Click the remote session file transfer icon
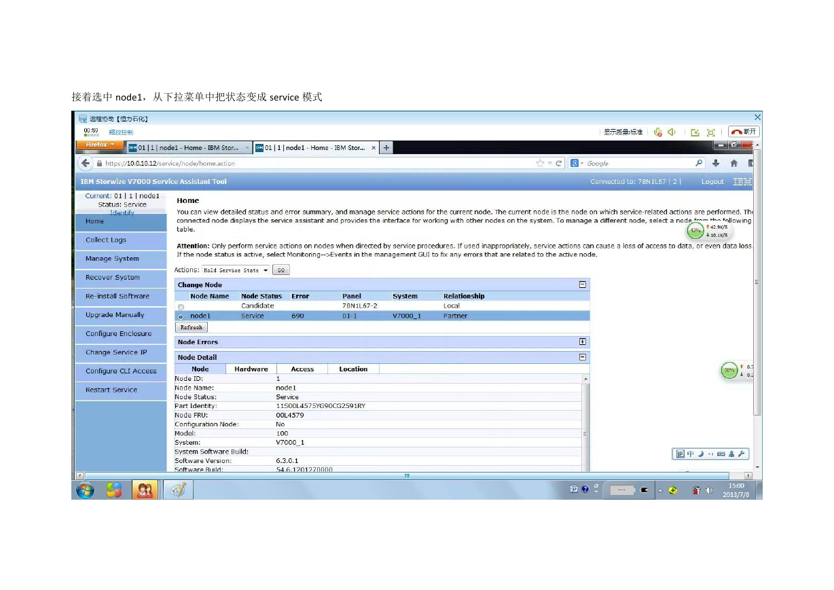Image resolution: width=834 pixels, height=590 pixels. click(695, 132)
